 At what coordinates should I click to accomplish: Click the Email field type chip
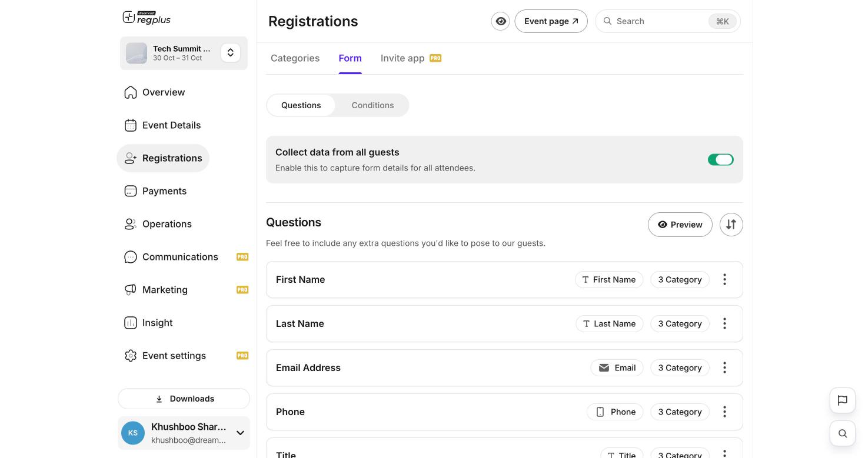click(617, 368)
